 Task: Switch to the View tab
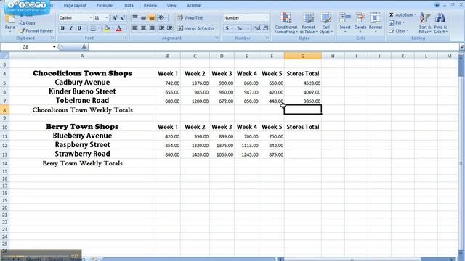pos(171,5)
